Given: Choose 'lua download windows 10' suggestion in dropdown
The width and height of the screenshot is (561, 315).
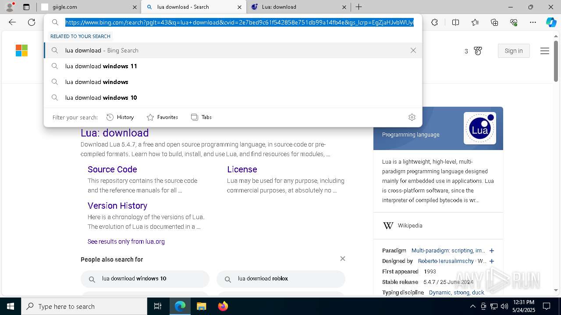Looking at the screenshot, I should click(233, 98).
